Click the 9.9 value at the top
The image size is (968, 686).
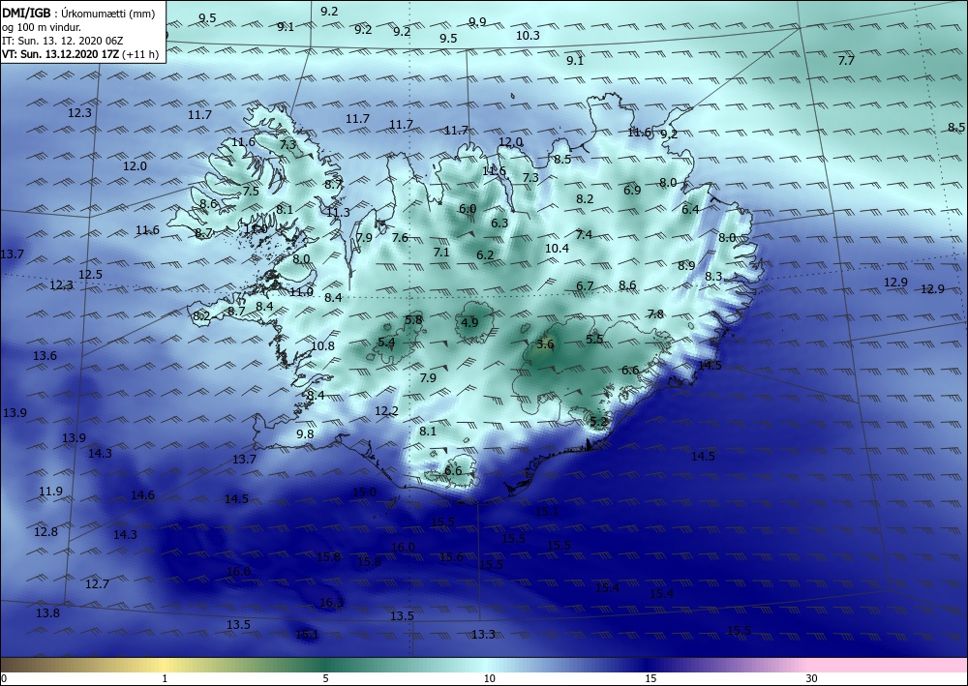pyautogui.click(x=477, y=21)
